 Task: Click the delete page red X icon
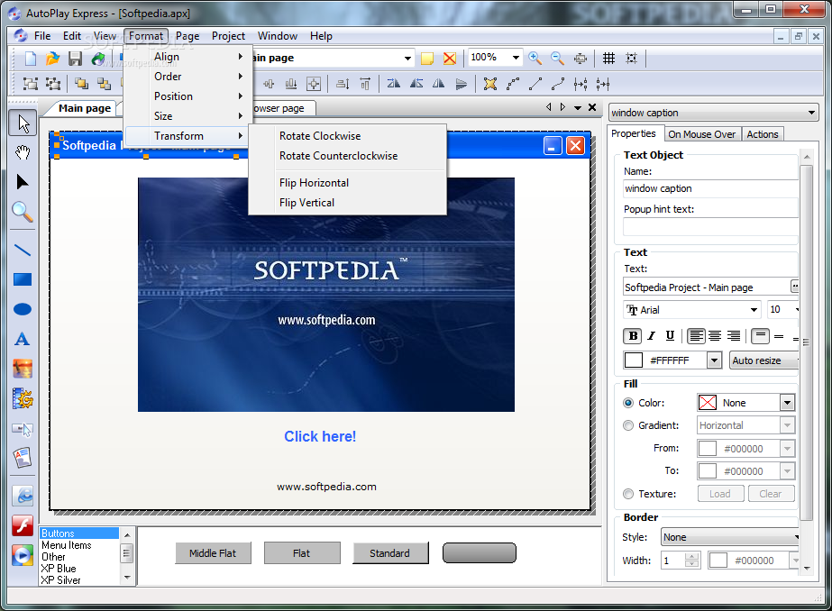(450, 59)
